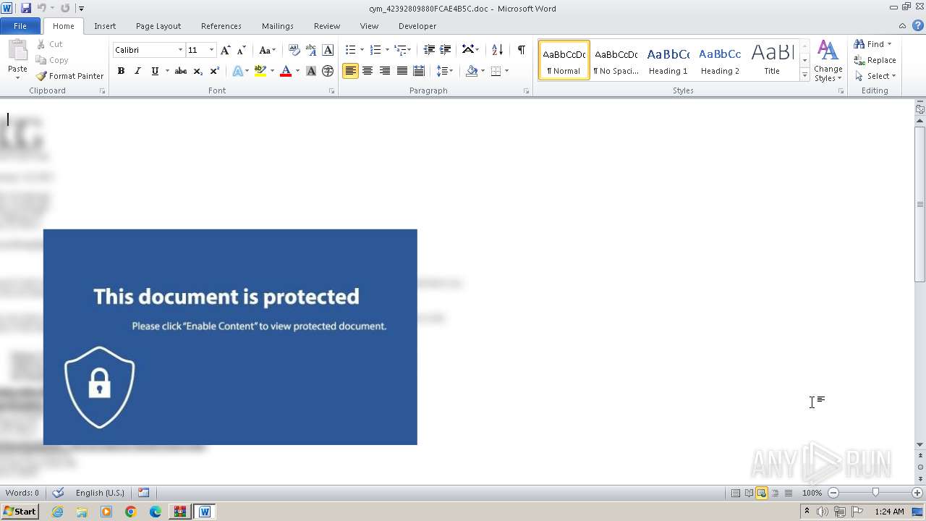The image size is (926, 521).
Task: Apply the text highlight color
Action: pyautogui.click(x=260, y=71)
